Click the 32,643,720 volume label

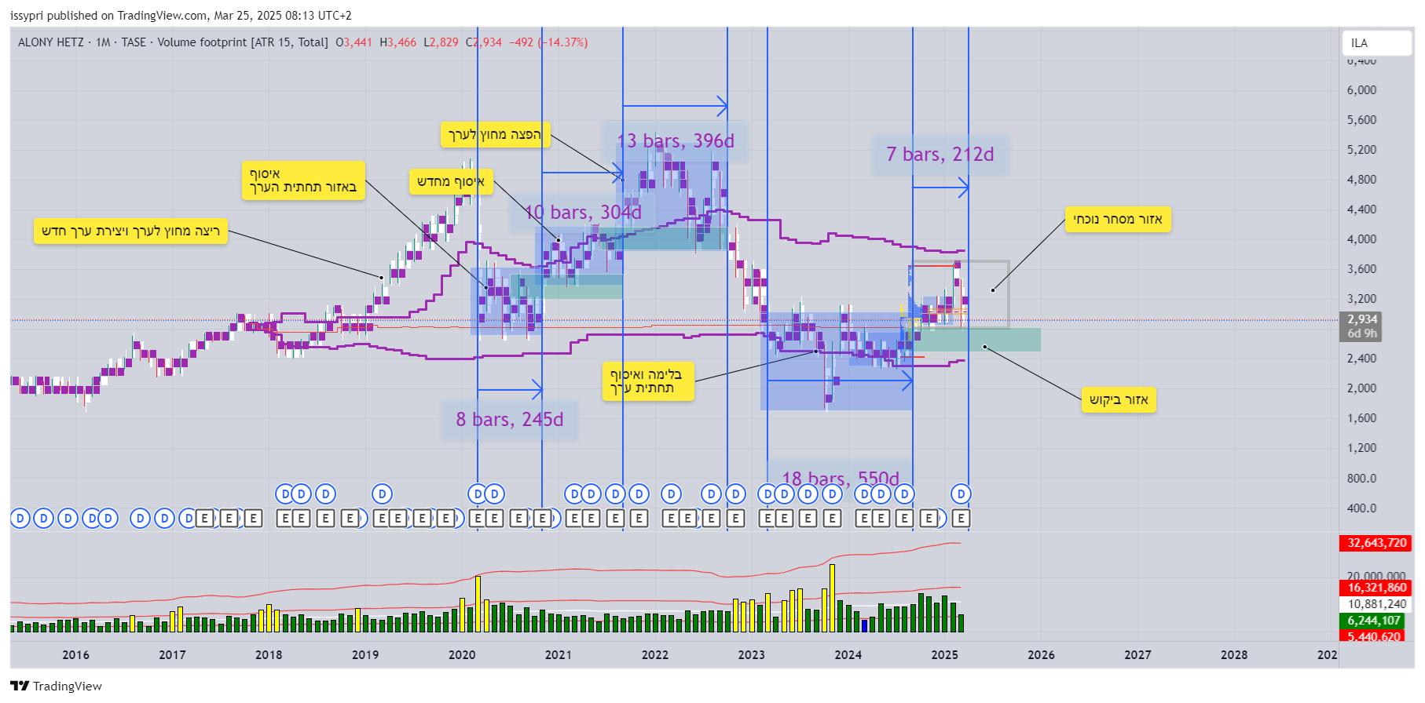click(1376, 543)
